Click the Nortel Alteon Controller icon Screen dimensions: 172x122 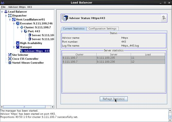coord(10,63)
